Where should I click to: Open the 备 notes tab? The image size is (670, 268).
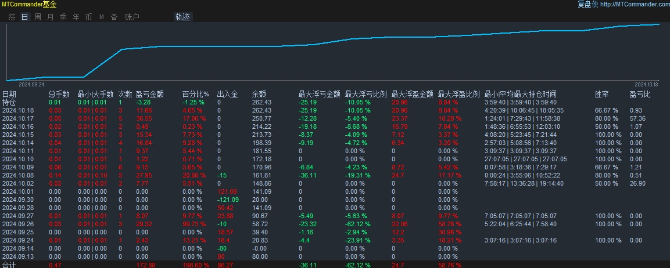pyautogui.click(x=114, y=17)
